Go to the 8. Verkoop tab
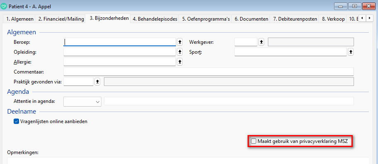This screenshot has width=378, height=164. click(333, 19)
